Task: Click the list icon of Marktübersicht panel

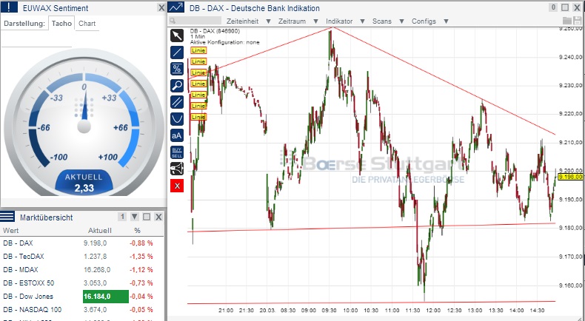Action: (7, 217)
